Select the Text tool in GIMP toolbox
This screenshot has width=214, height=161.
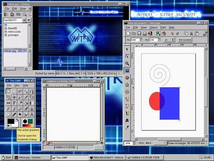click(14, 103)
